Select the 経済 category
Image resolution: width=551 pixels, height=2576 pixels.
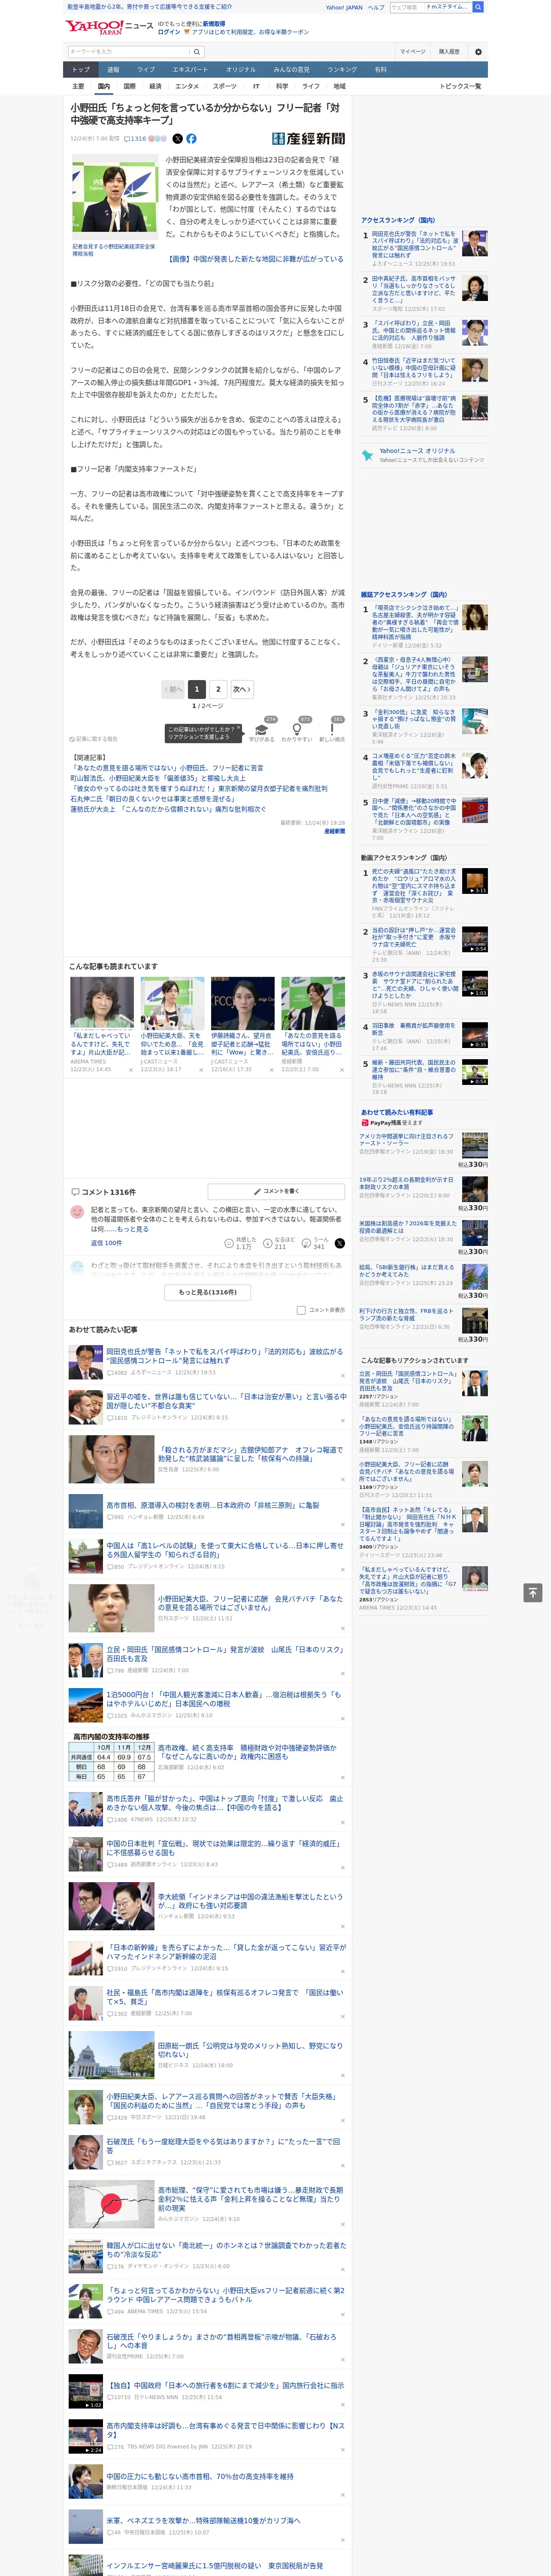click(x=155, y=86)
